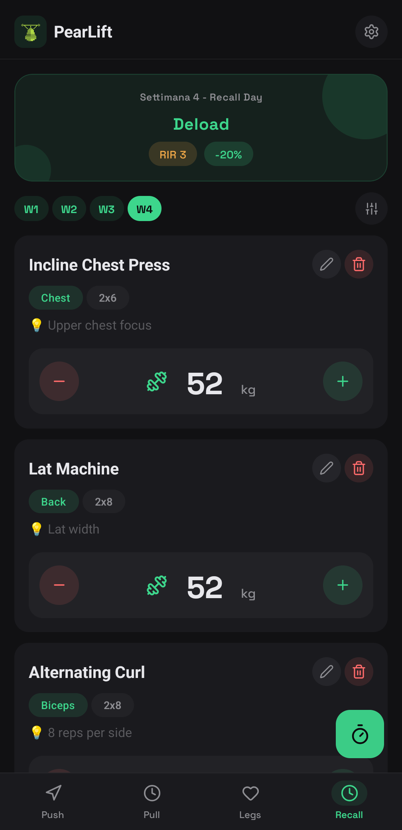Increase Incline Chest Press weight with plus
402x830 pixels.
(343, 381)
